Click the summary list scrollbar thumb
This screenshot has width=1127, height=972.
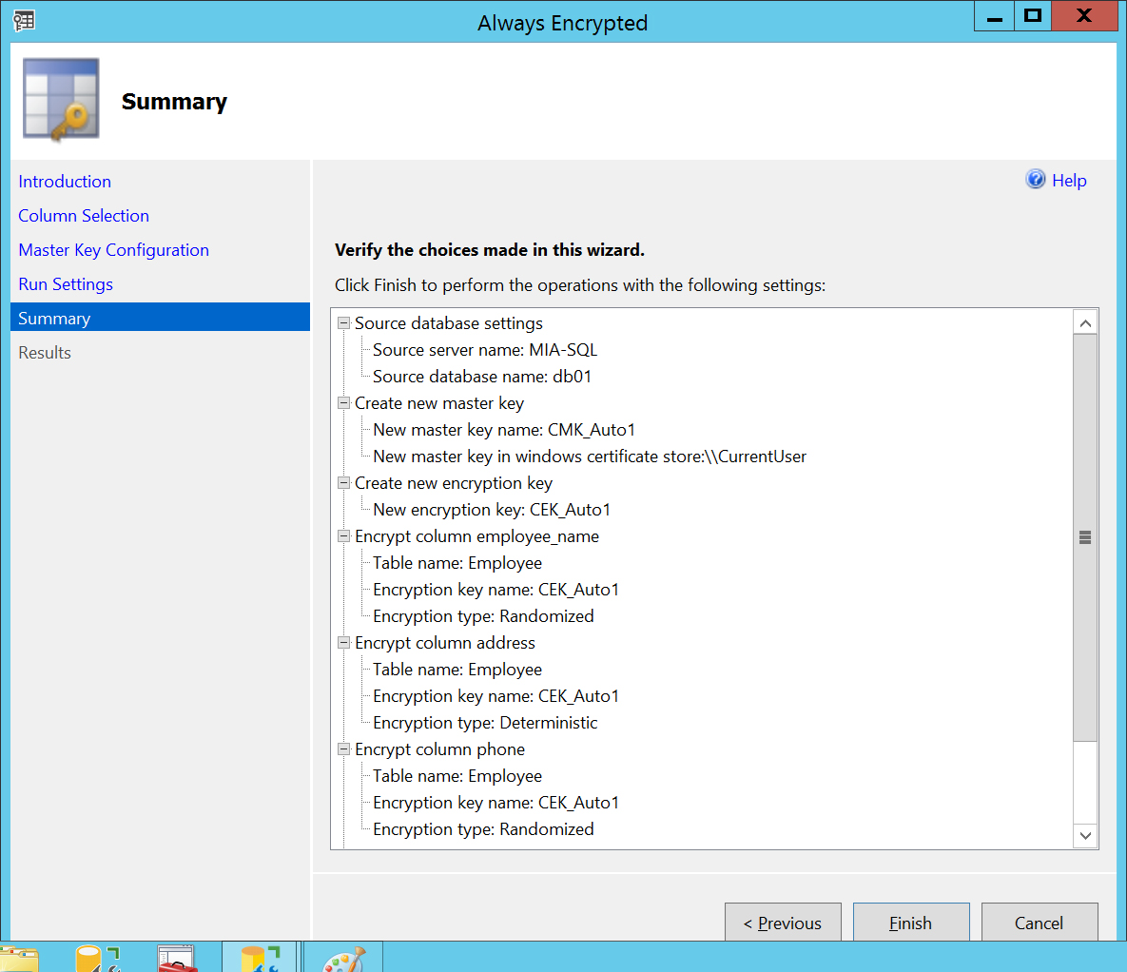tap(1085, 537)
